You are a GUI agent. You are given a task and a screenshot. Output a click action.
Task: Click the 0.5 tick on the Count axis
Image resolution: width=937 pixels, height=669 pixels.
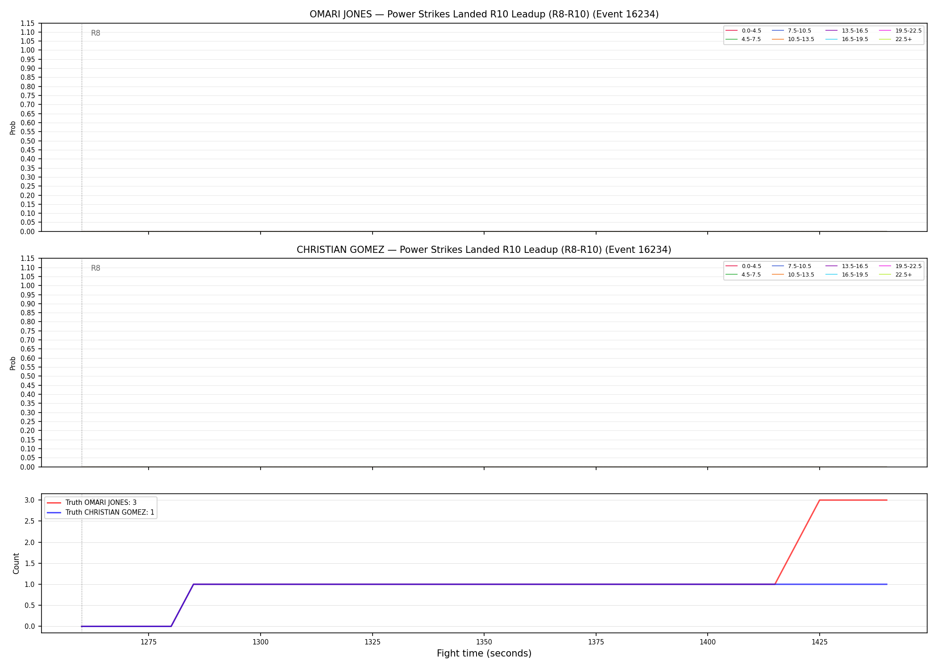click(30, 606)
